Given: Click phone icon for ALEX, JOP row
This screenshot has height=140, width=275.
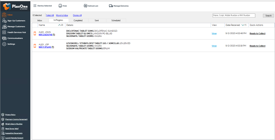Looking at the screenshot, I should click(x=35, y=46).
